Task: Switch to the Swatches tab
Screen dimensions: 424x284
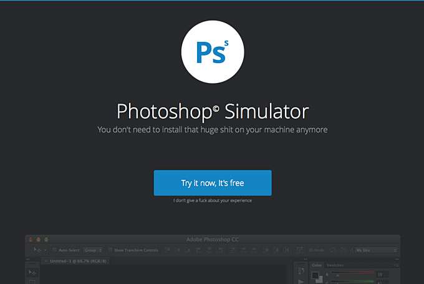Action: click(335, 265)
